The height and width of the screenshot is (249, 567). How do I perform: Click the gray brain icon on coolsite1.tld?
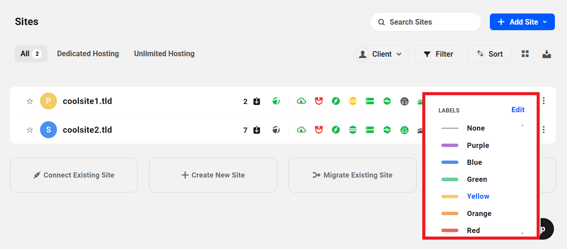(404, 101)
